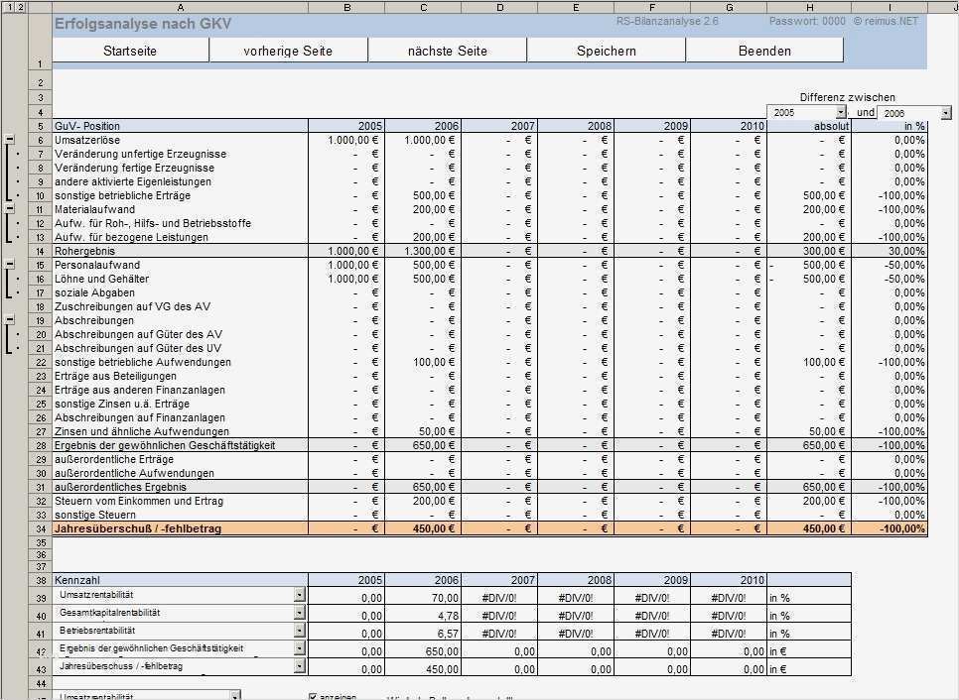
Task: Open the 'und 2006' year dropdown
Action: (946, 112)
